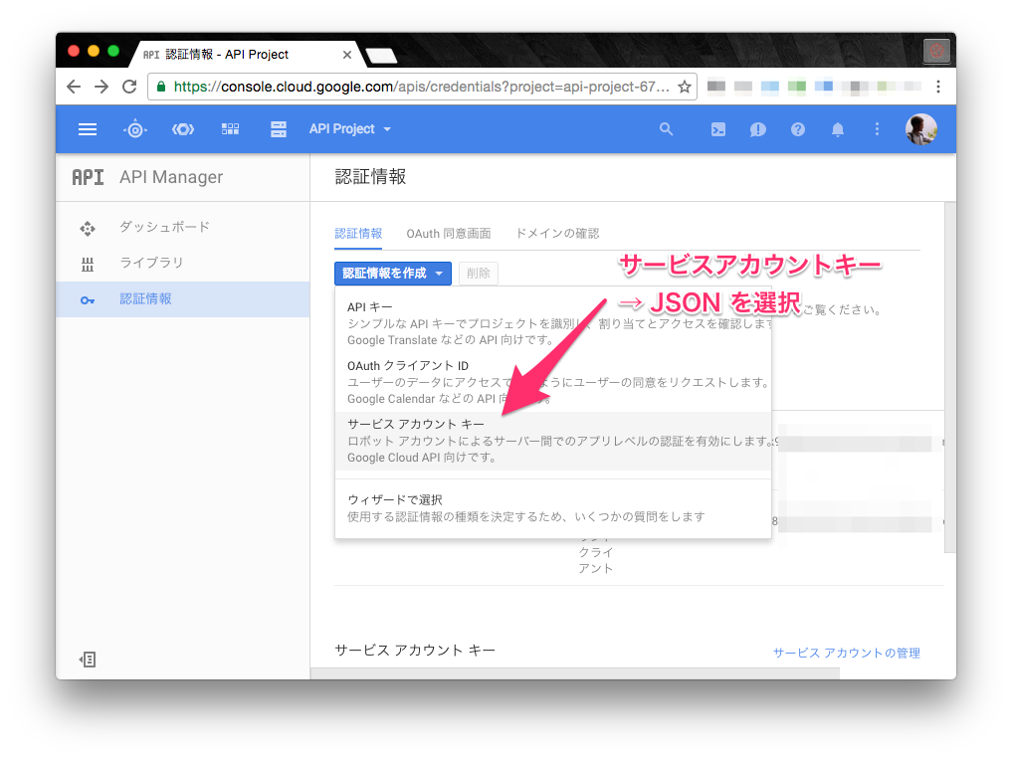
Task: Click the search magnifier icon
Action: [x=666, y=129]
